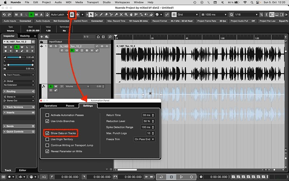Switch to the Visibility tab
The height and width of the screenshot is (181, 289).
[25, 36]
